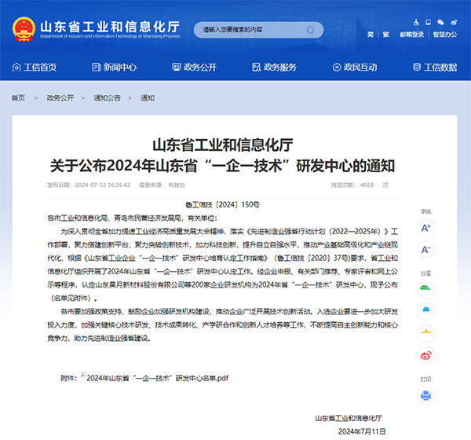Share via yellow Qzone star icon

point(425,332)
